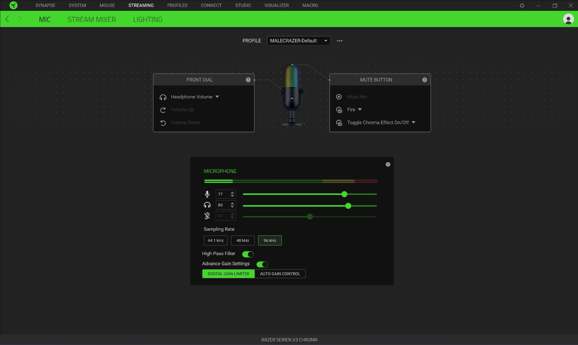
Task: Open settings gear icon in title bar
Action: 522,5
